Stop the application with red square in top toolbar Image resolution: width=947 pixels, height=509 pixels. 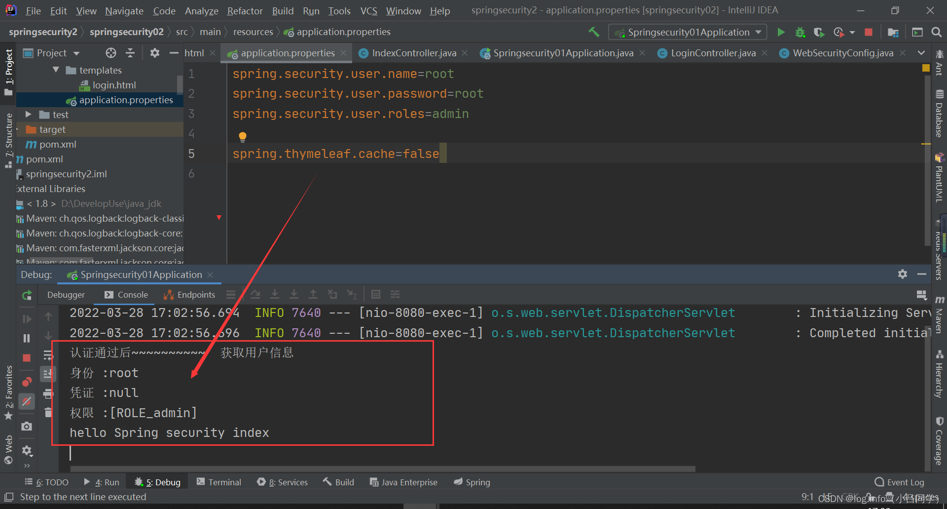pyautogui.click(x=869, y=32)
